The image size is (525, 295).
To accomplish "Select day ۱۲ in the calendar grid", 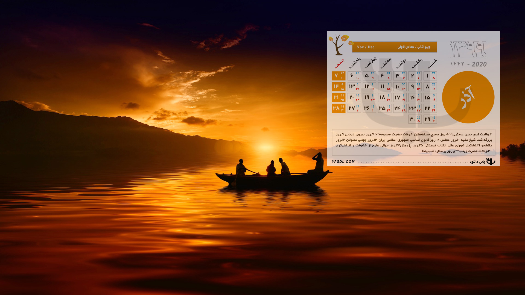I will click(369, 87).
